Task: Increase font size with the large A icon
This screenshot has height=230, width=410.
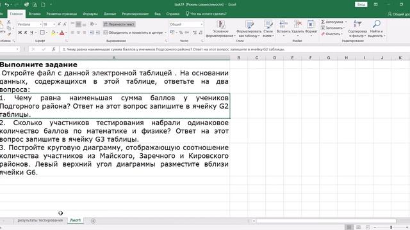Action: 60,24
